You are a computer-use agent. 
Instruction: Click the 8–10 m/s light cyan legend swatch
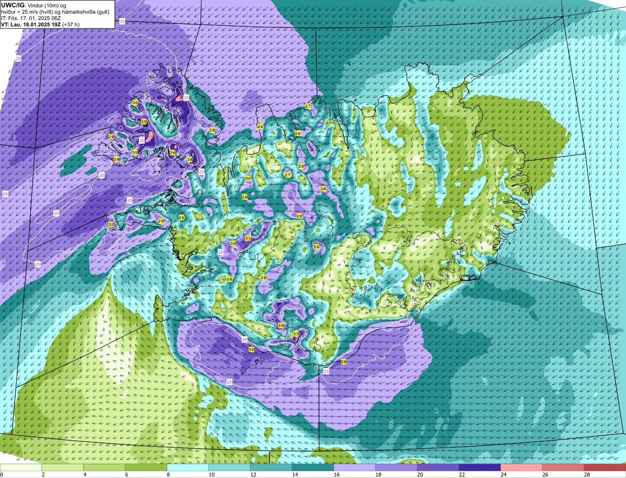click(188, 467)
